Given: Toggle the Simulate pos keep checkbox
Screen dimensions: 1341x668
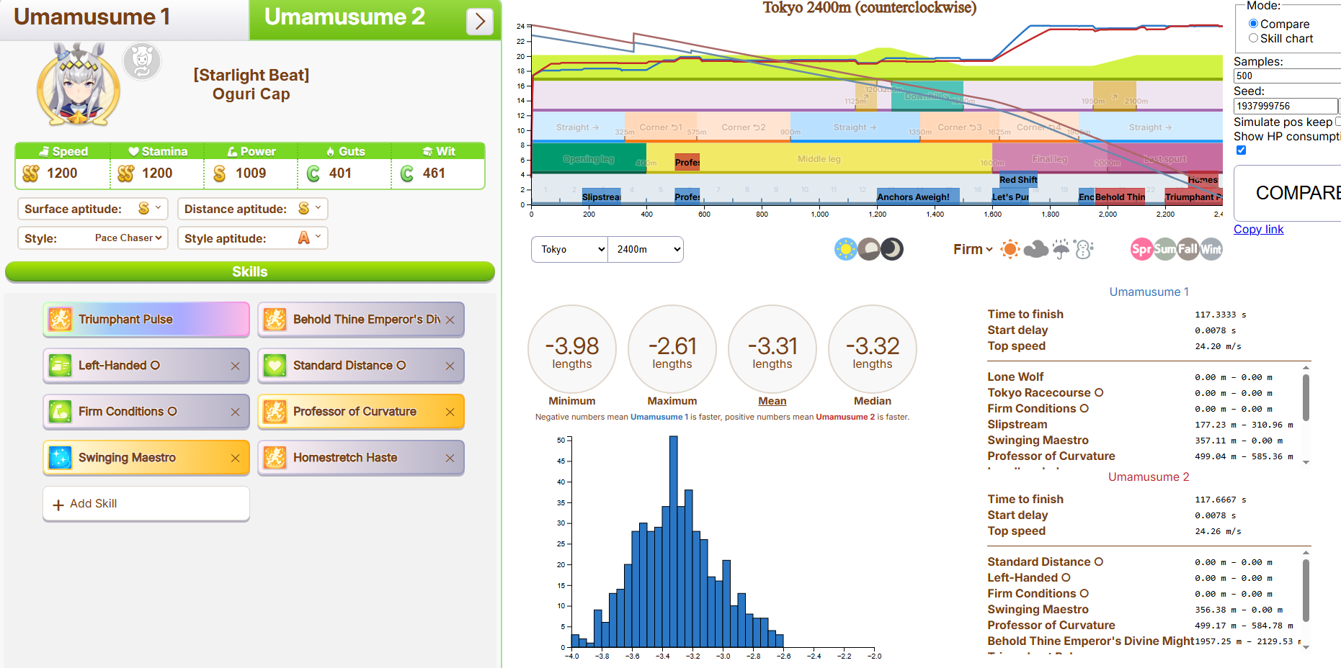Looking at the screenshot, I should pos(1338,122).
